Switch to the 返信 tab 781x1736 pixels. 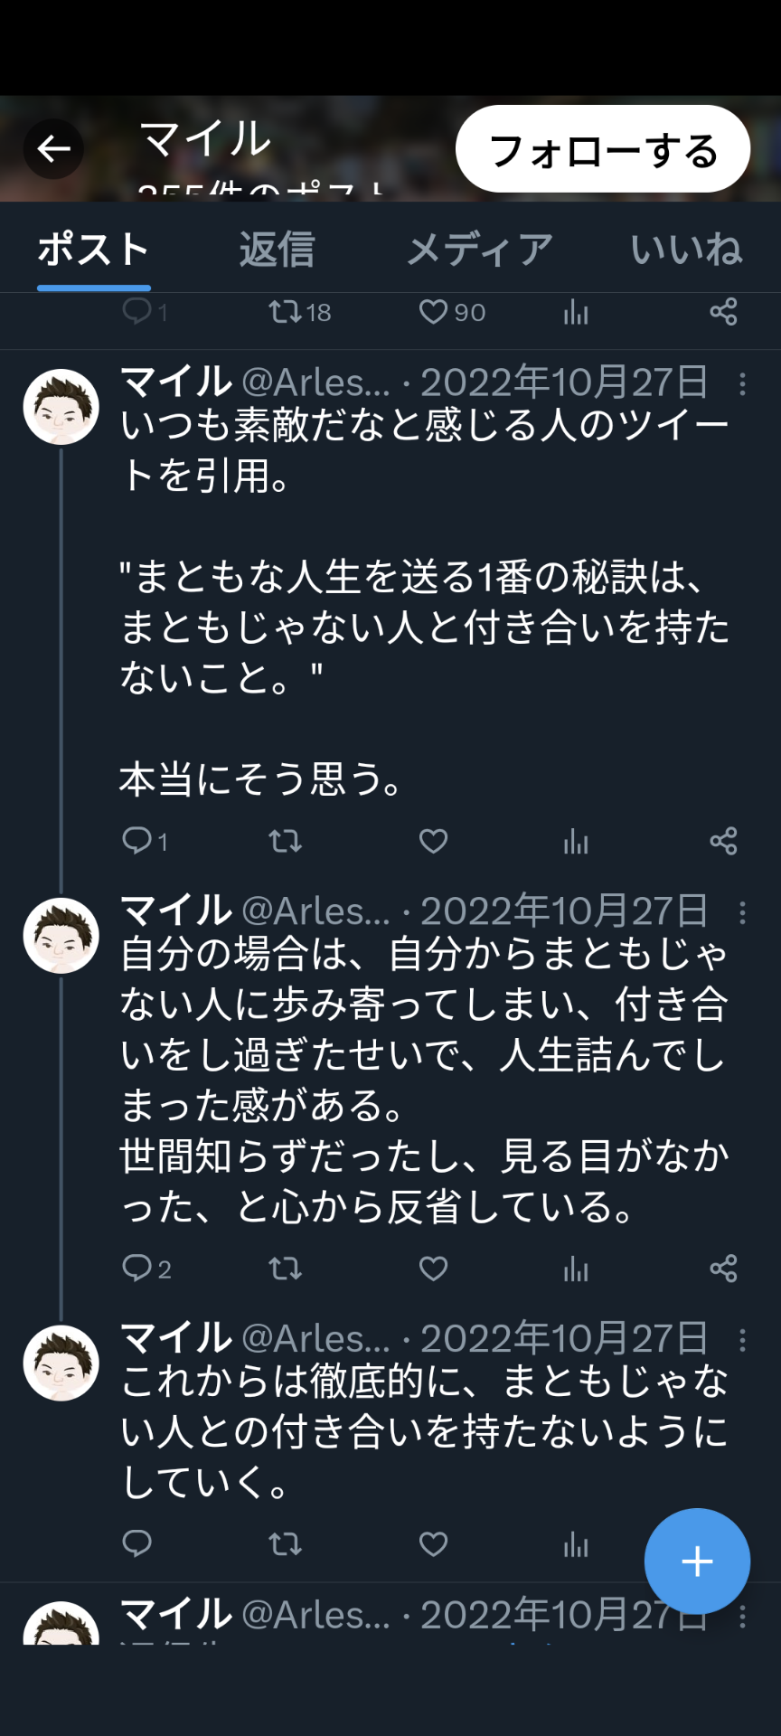pyautogui.click(x=277, y=250)
